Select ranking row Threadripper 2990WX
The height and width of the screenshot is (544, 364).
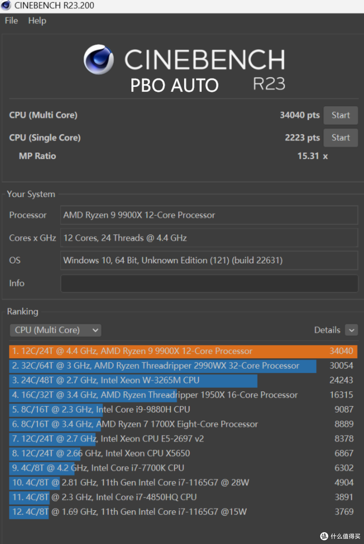click(x=183, y=366)
